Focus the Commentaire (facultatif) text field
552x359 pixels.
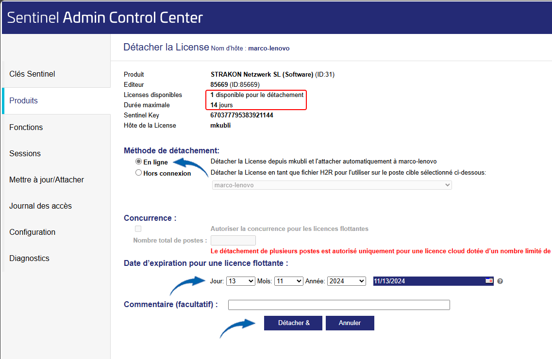339,305
